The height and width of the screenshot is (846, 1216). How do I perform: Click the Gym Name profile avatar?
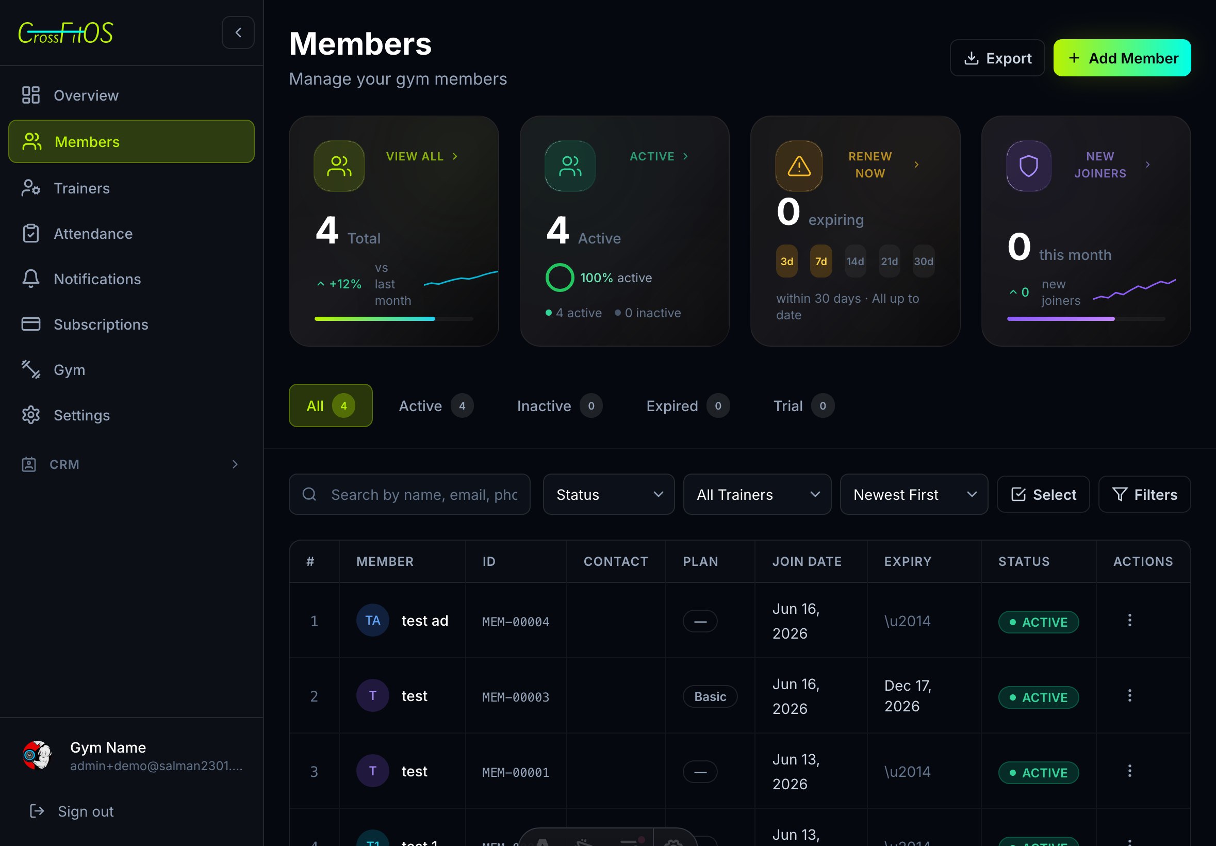click(37, 755)
